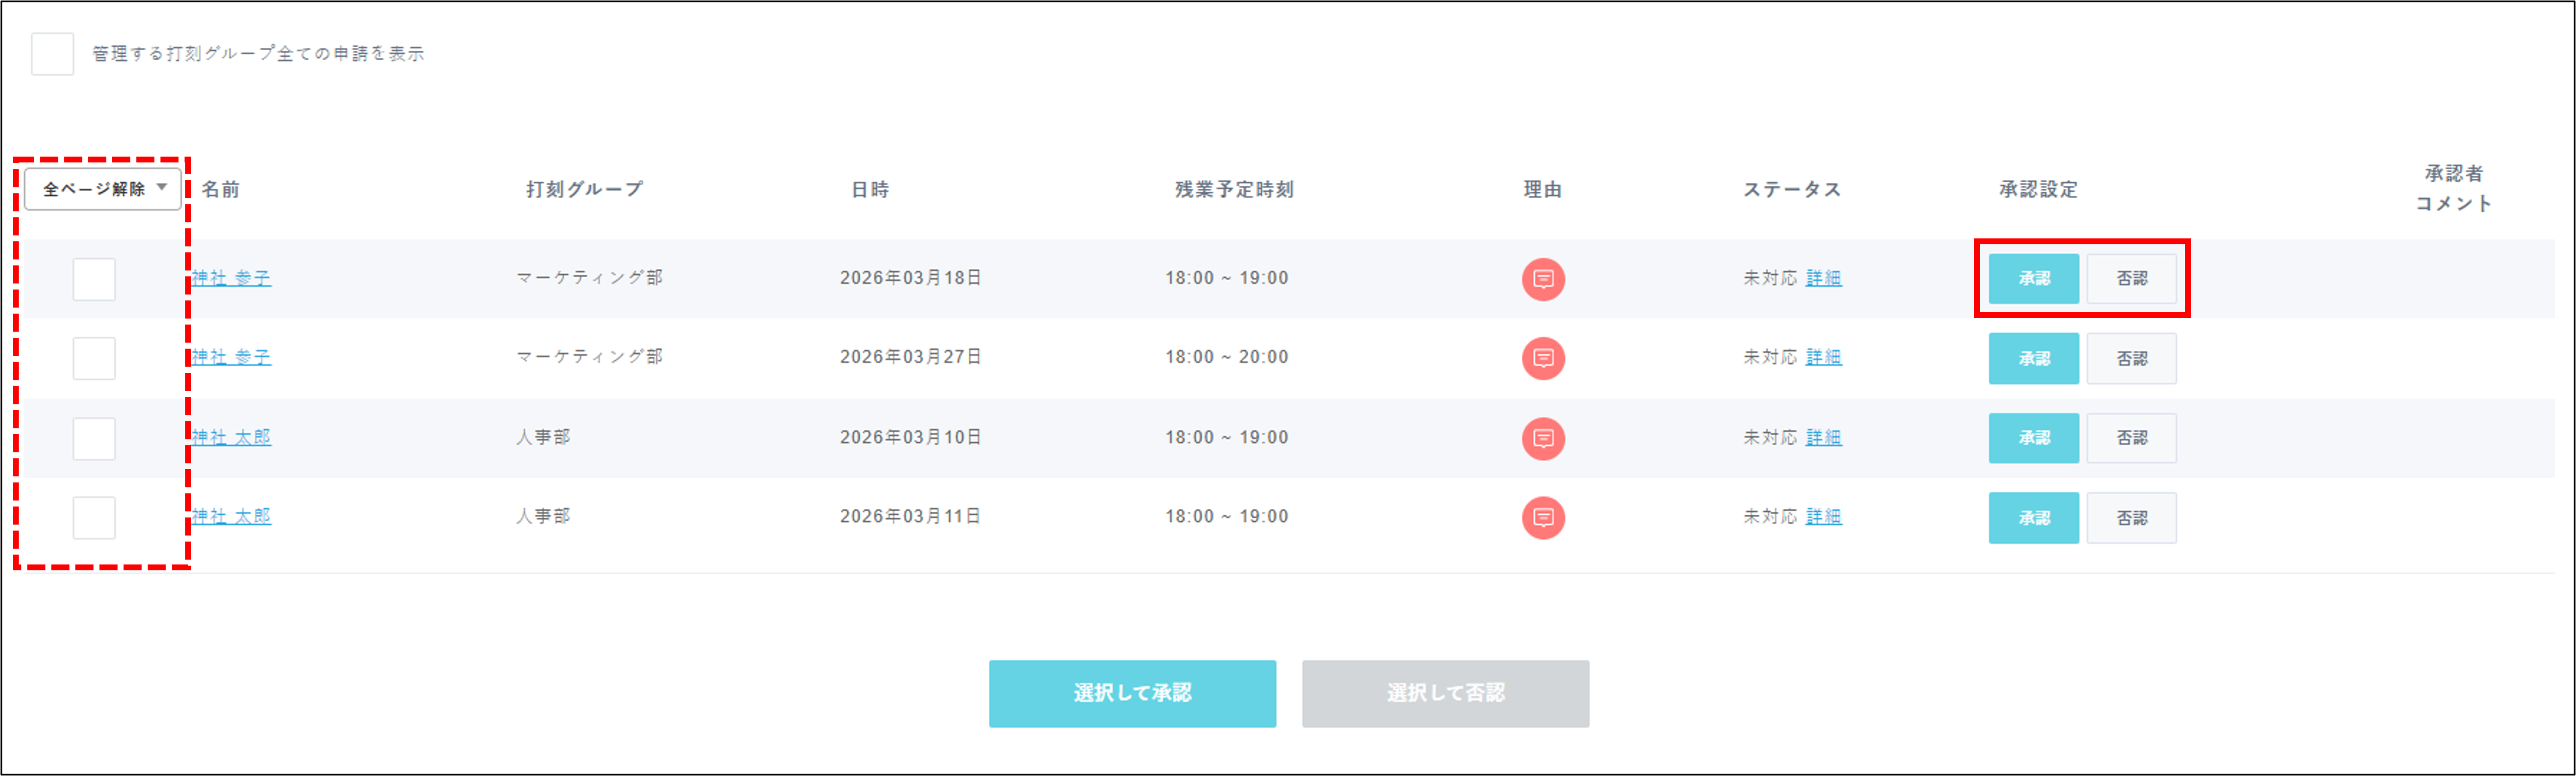Reject the 03月18日 request using 否認
2576x776 pixels.
coord(2132,278)
